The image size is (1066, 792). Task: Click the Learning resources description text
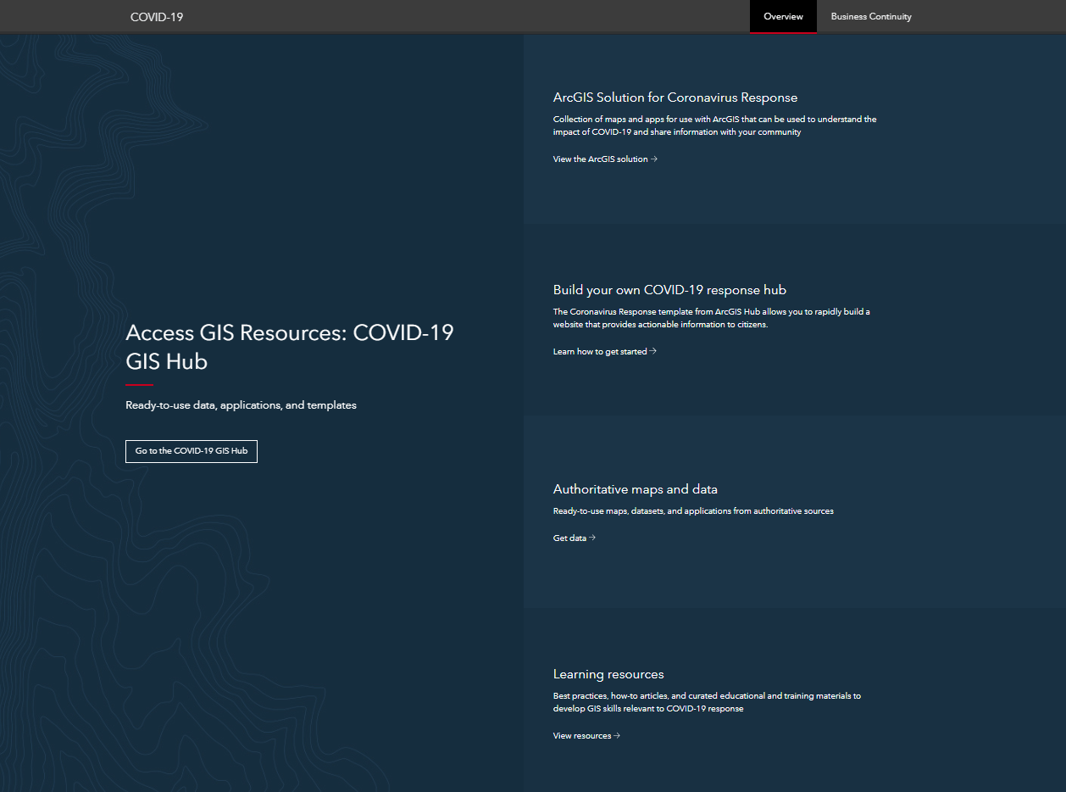[706, 701]
